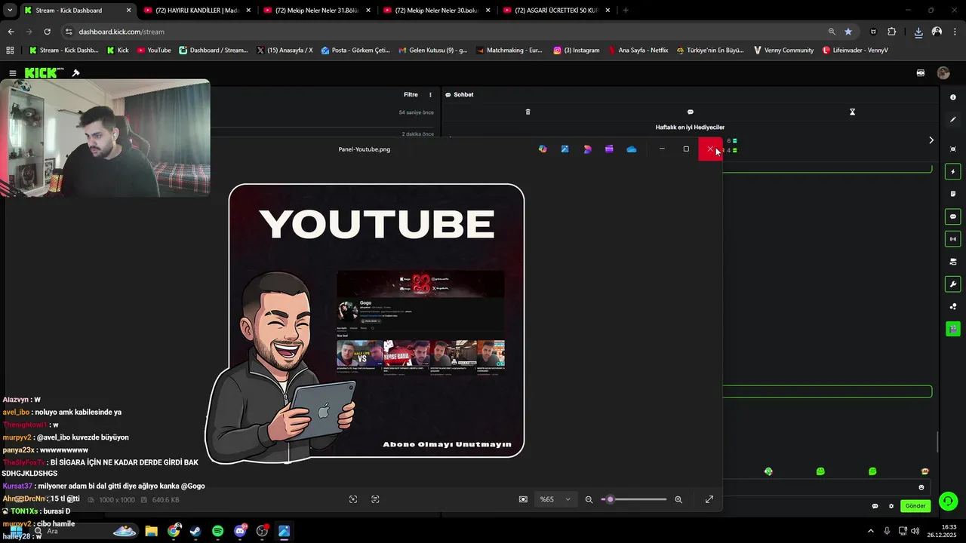Viewport: 966px width, 543px height.
Task: Click the focus frame icon in the right sidebar
Action: tap(953, 149)
